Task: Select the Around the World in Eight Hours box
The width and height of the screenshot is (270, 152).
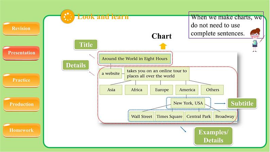Action: coord(135,58)
